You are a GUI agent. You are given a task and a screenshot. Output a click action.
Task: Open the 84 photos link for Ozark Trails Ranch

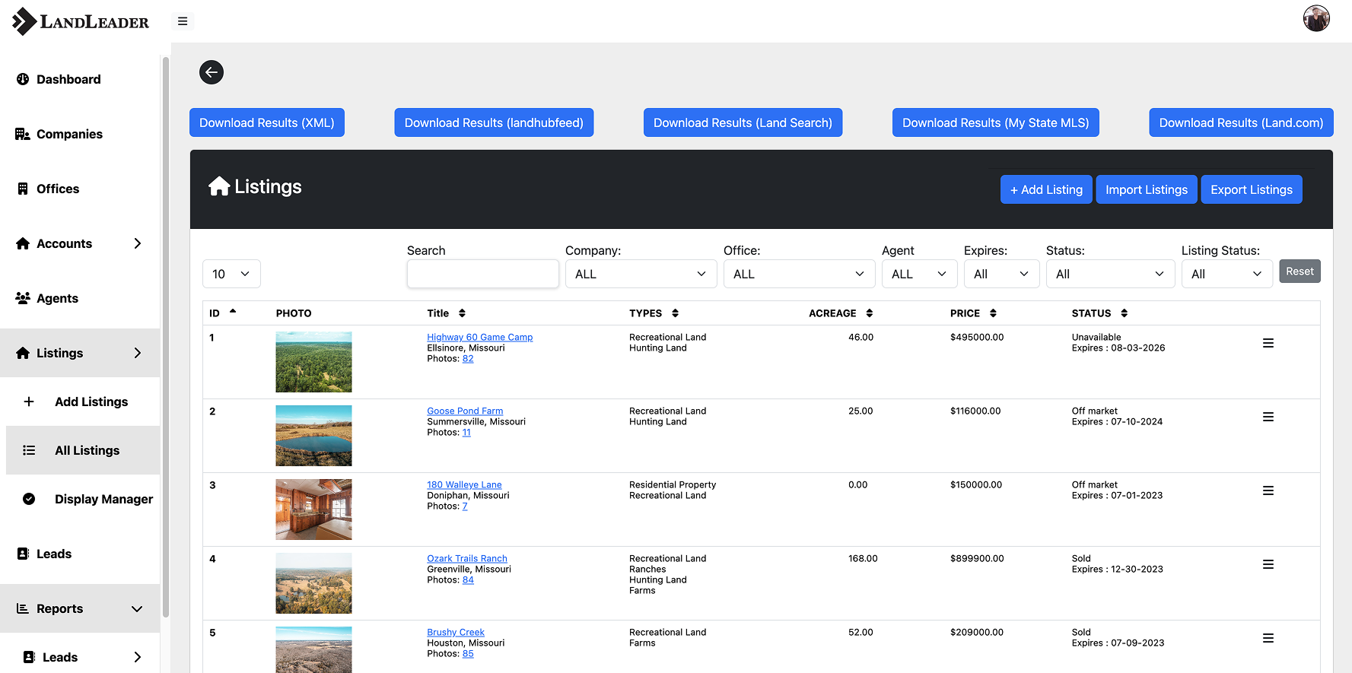[468, 579]
